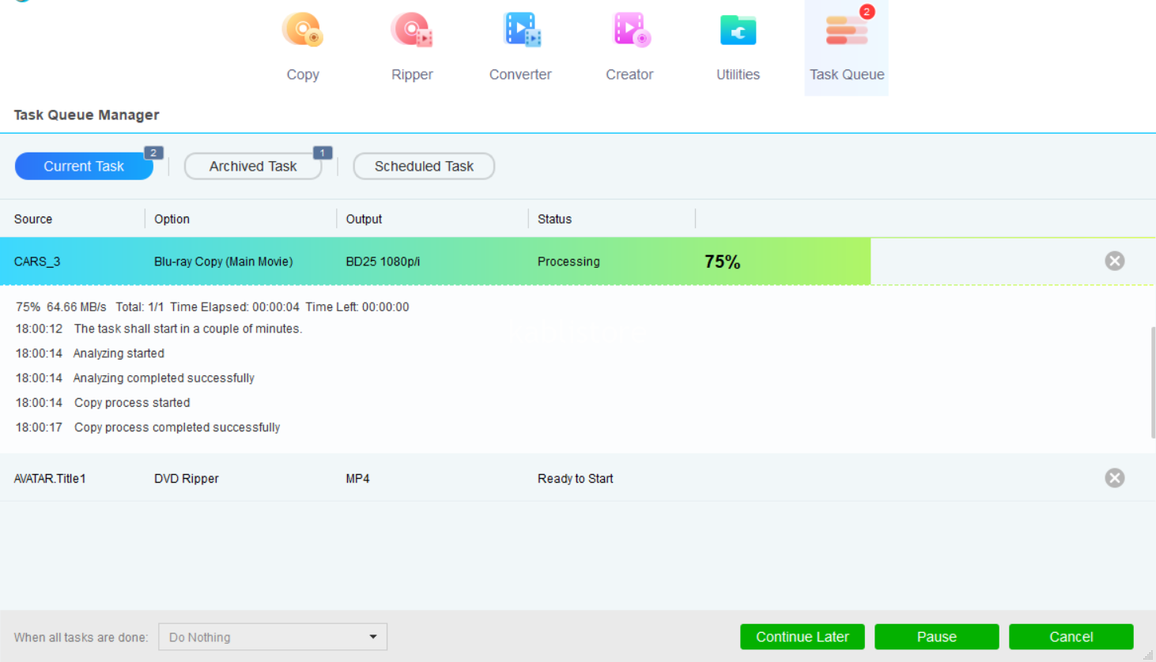Remove the CARS_3 task from queue
This screenshot has height=662, width=1156.
tap(1115, 261)
